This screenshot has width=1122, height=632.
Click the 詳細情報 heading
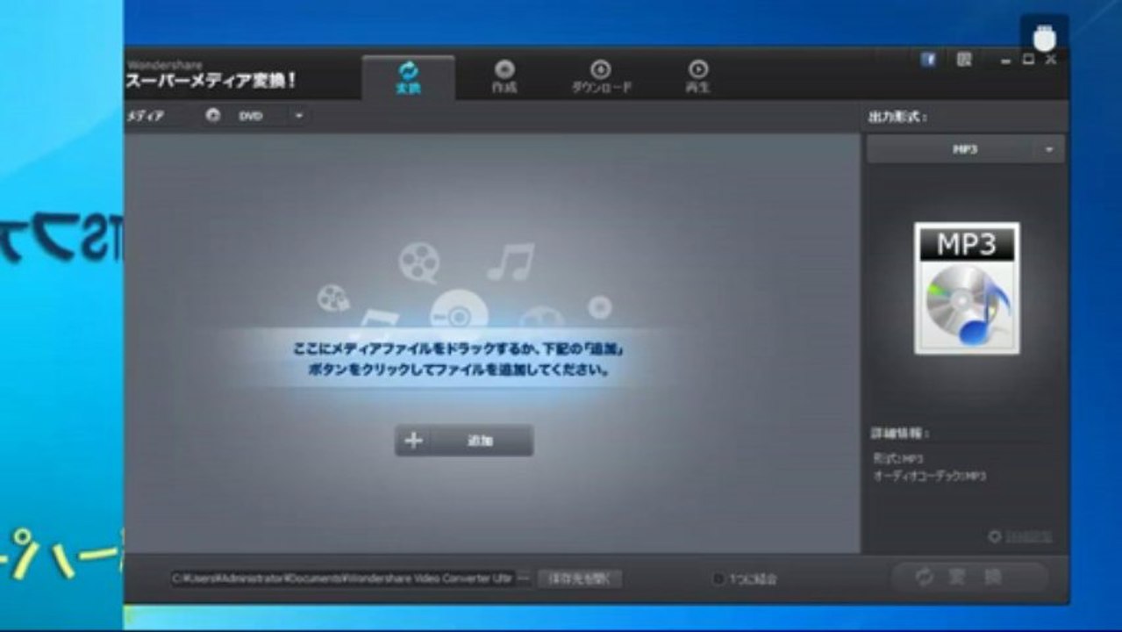900,434
